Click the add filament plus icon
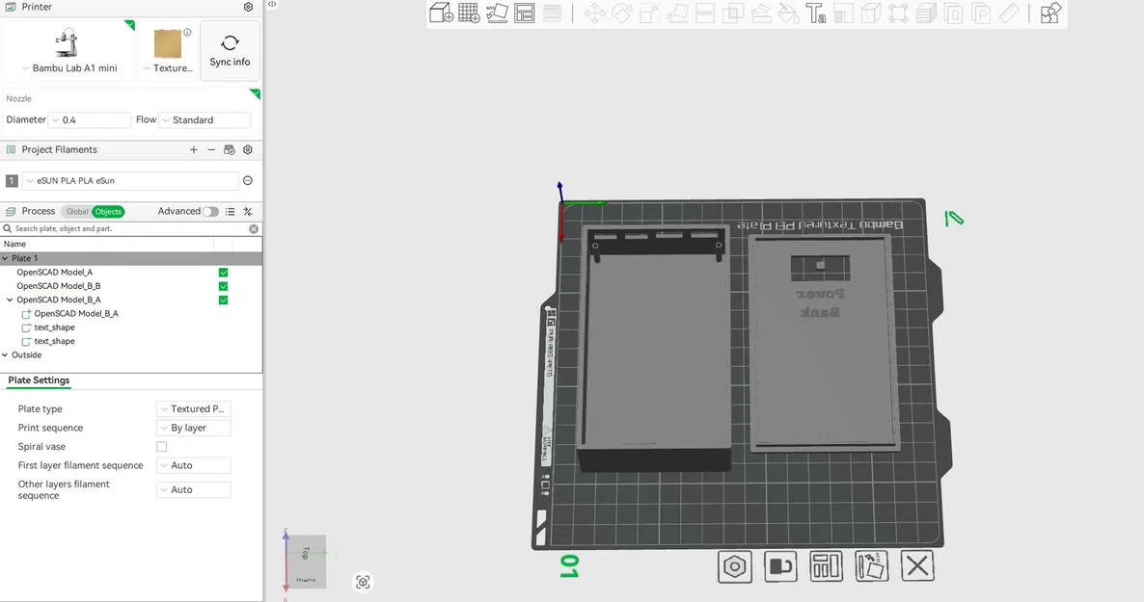Viewport: 1144px width, 602px height. click(x=193, y=149)
